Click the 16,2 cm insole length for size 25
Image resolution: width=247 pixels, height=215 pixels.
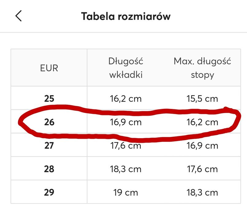126,99
